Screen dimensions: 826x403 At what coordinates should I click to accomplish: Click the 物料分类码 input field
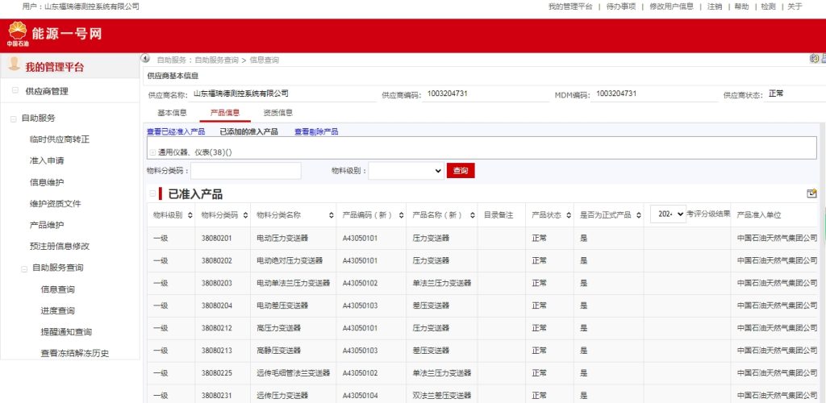click(245, 171)
